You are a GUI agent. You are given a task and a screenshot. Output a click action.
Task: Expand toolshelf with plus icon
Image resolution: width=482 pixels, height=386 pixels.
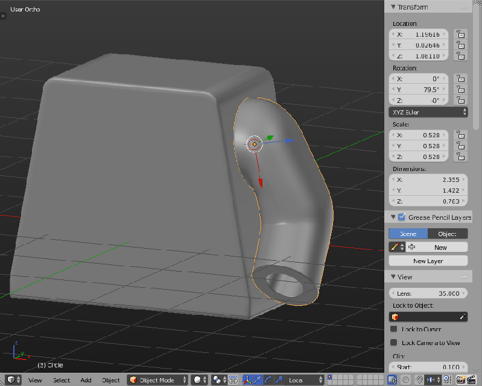coord(3,16)
